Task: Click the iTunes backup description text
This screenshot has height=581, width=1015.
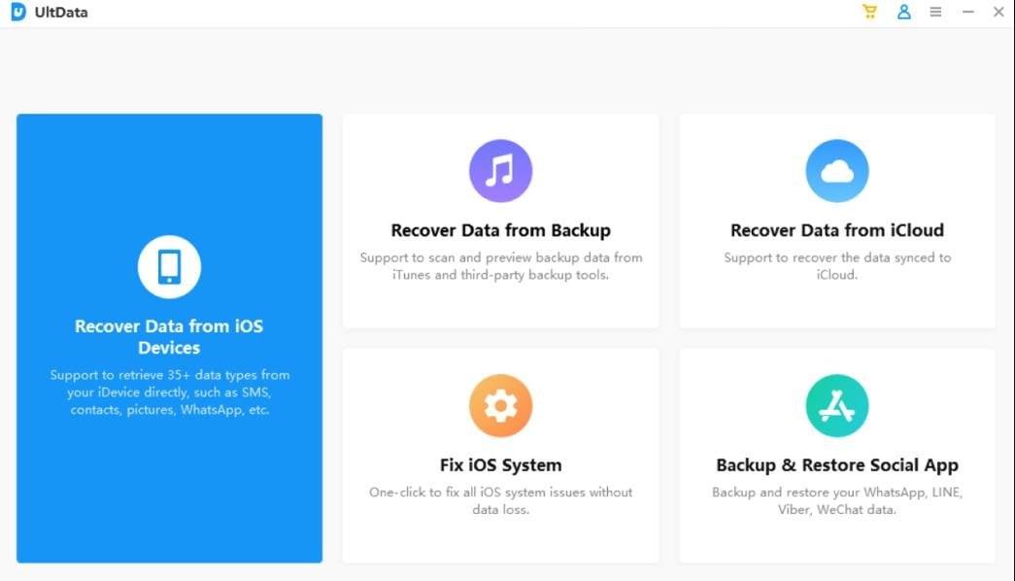Action: pos(500,266)
